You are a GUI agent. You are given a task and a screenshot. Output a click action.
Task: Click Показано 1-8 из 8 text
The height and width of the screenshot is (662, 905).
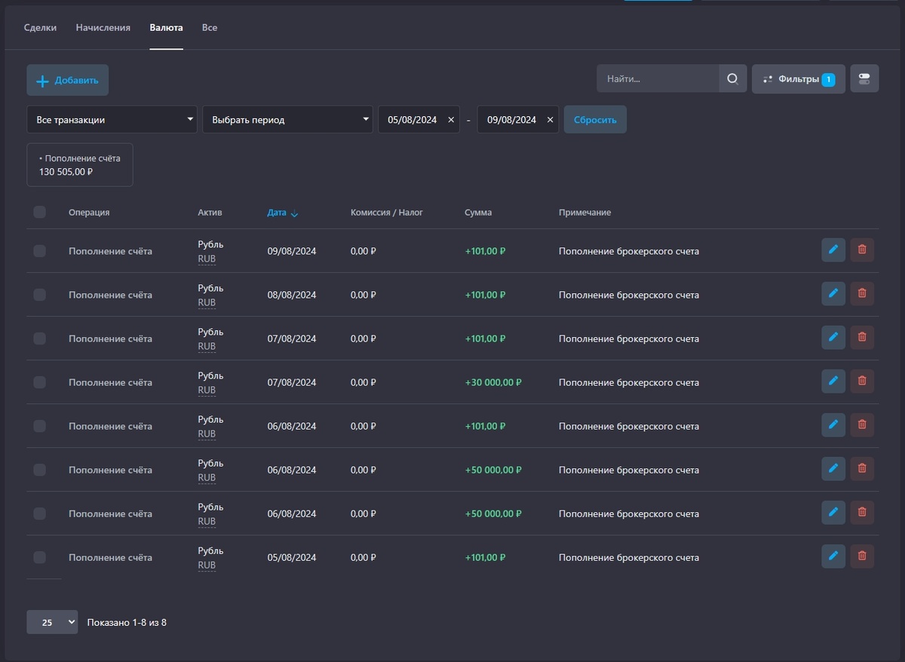127,623
